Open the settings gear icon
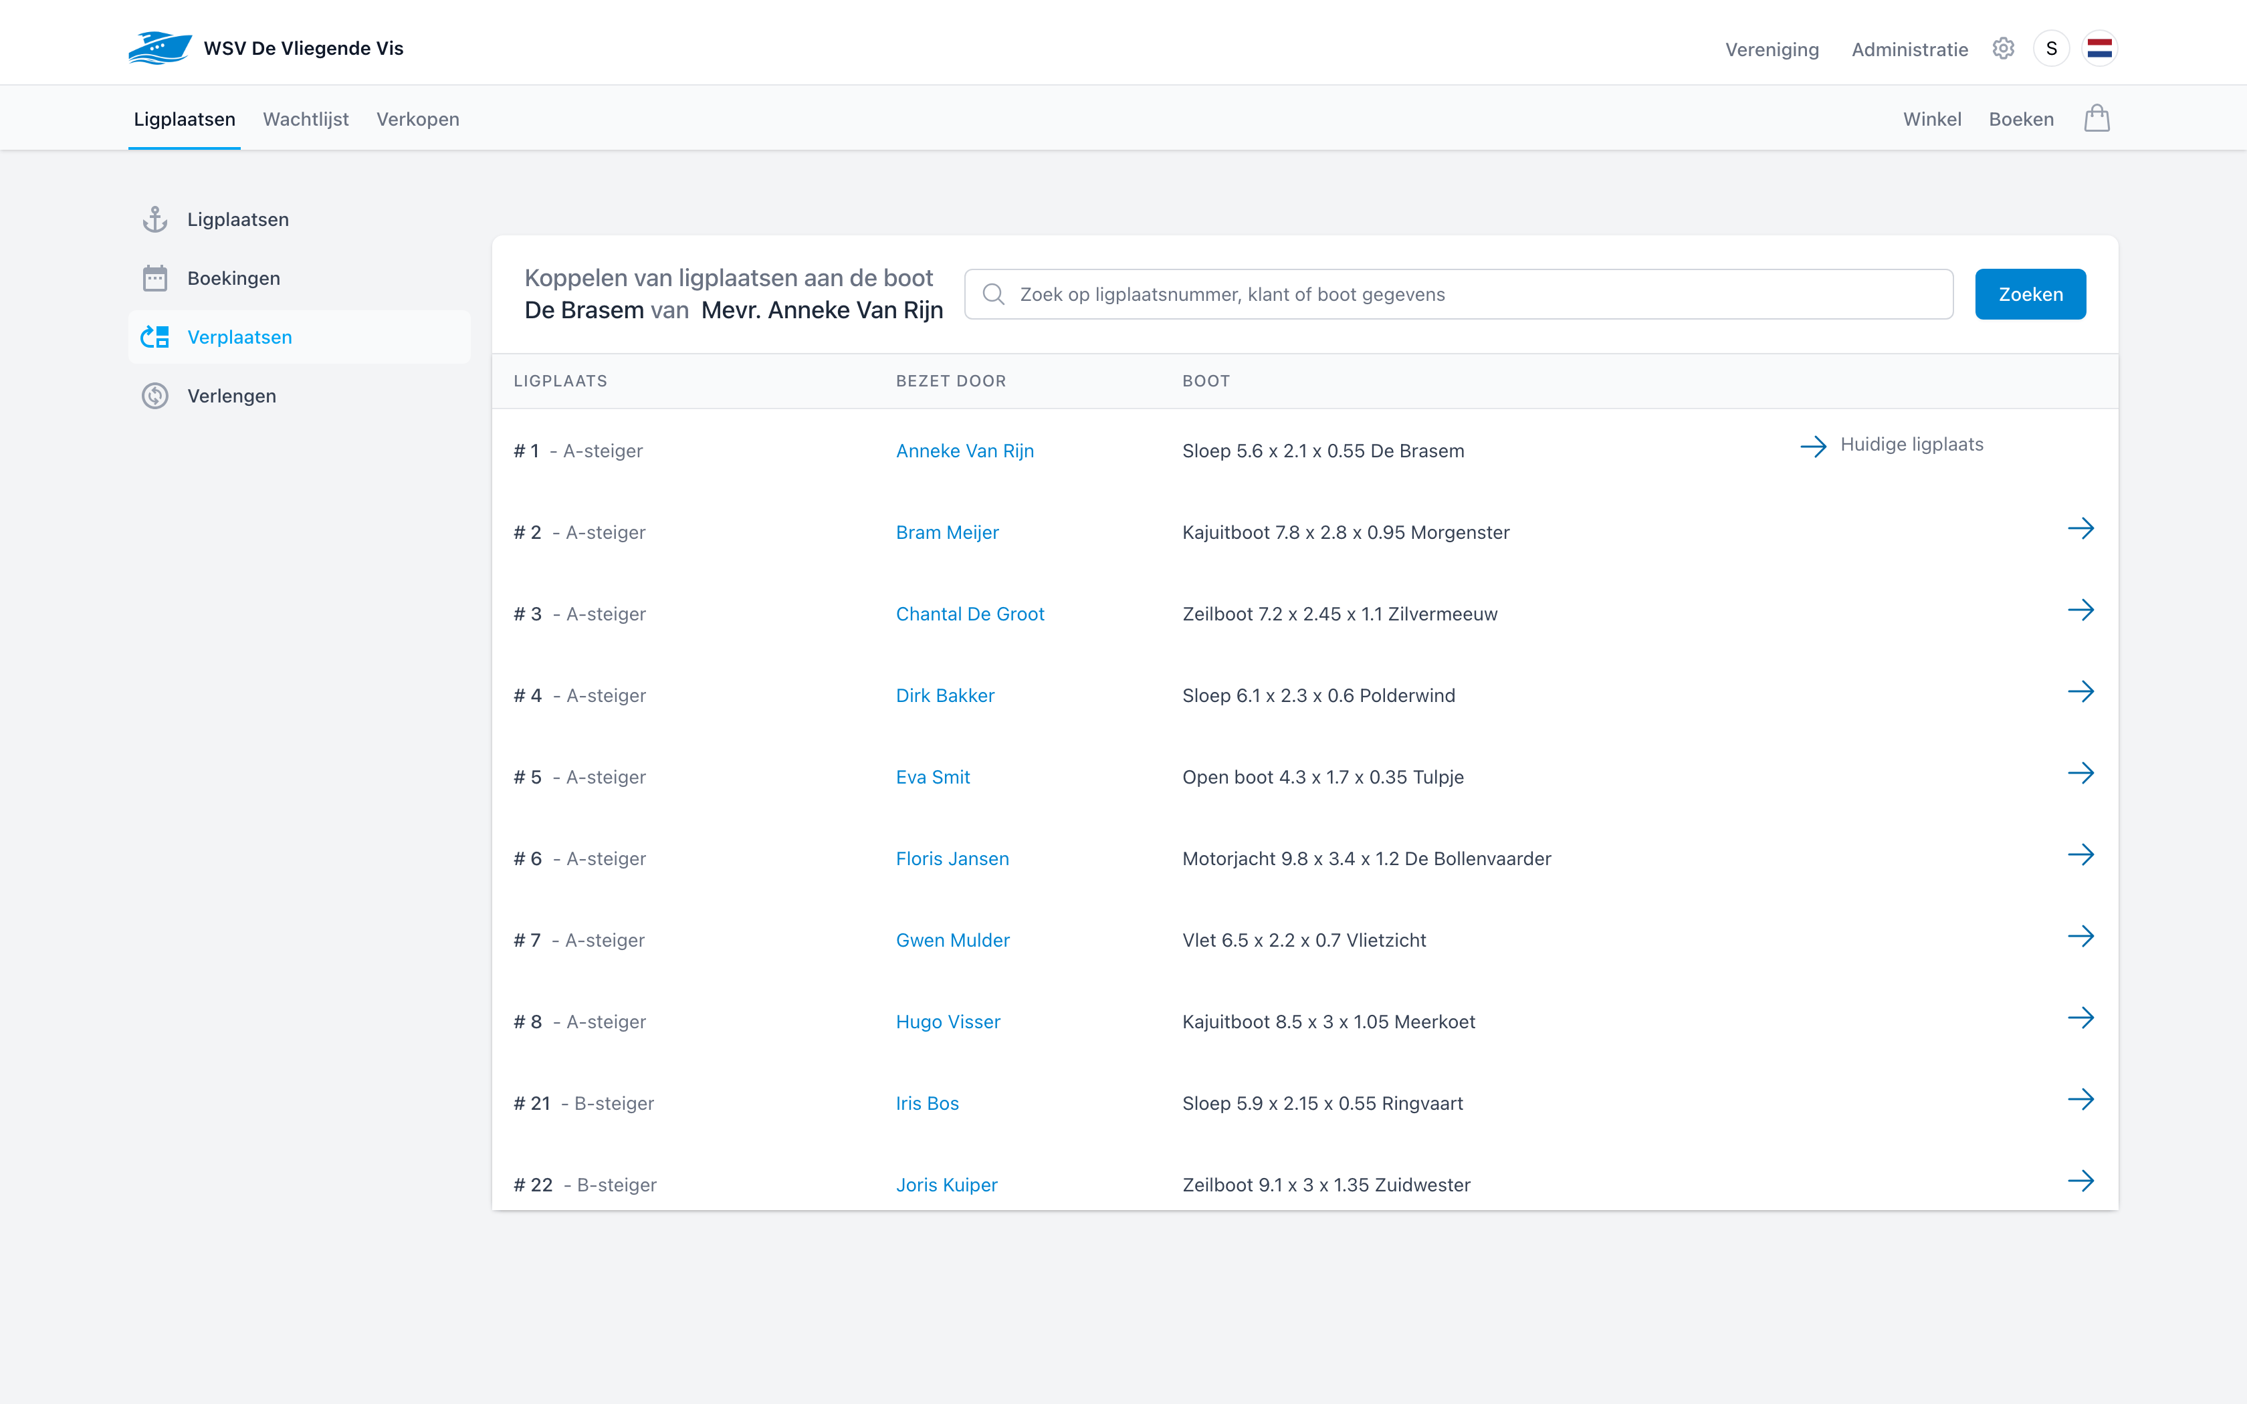This screenshot has height=1404, width=2247. pyautogui.click(x=2003, y=48)
